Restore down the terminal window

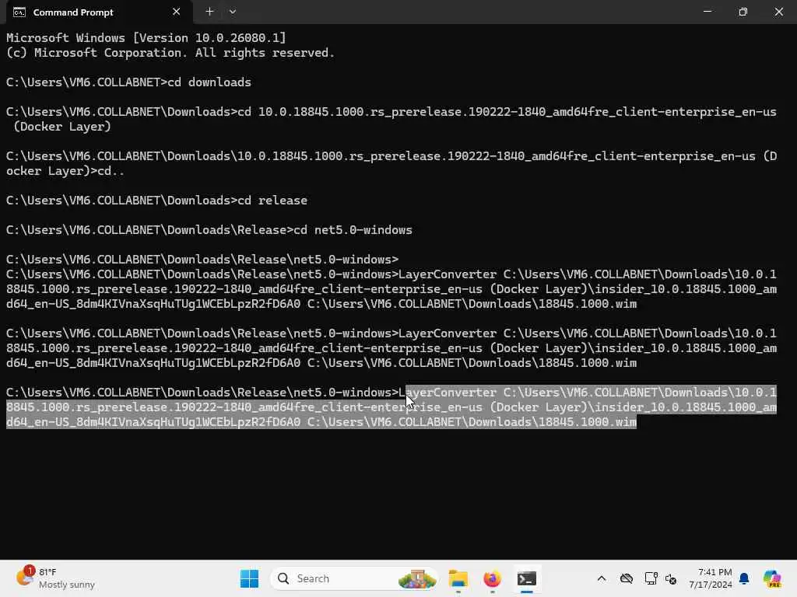[743, 12]
